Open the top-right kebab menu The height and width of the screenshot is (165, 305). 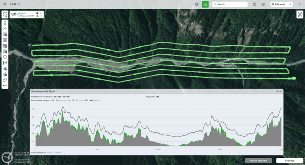pyautogui.click(x=300, y=4)
